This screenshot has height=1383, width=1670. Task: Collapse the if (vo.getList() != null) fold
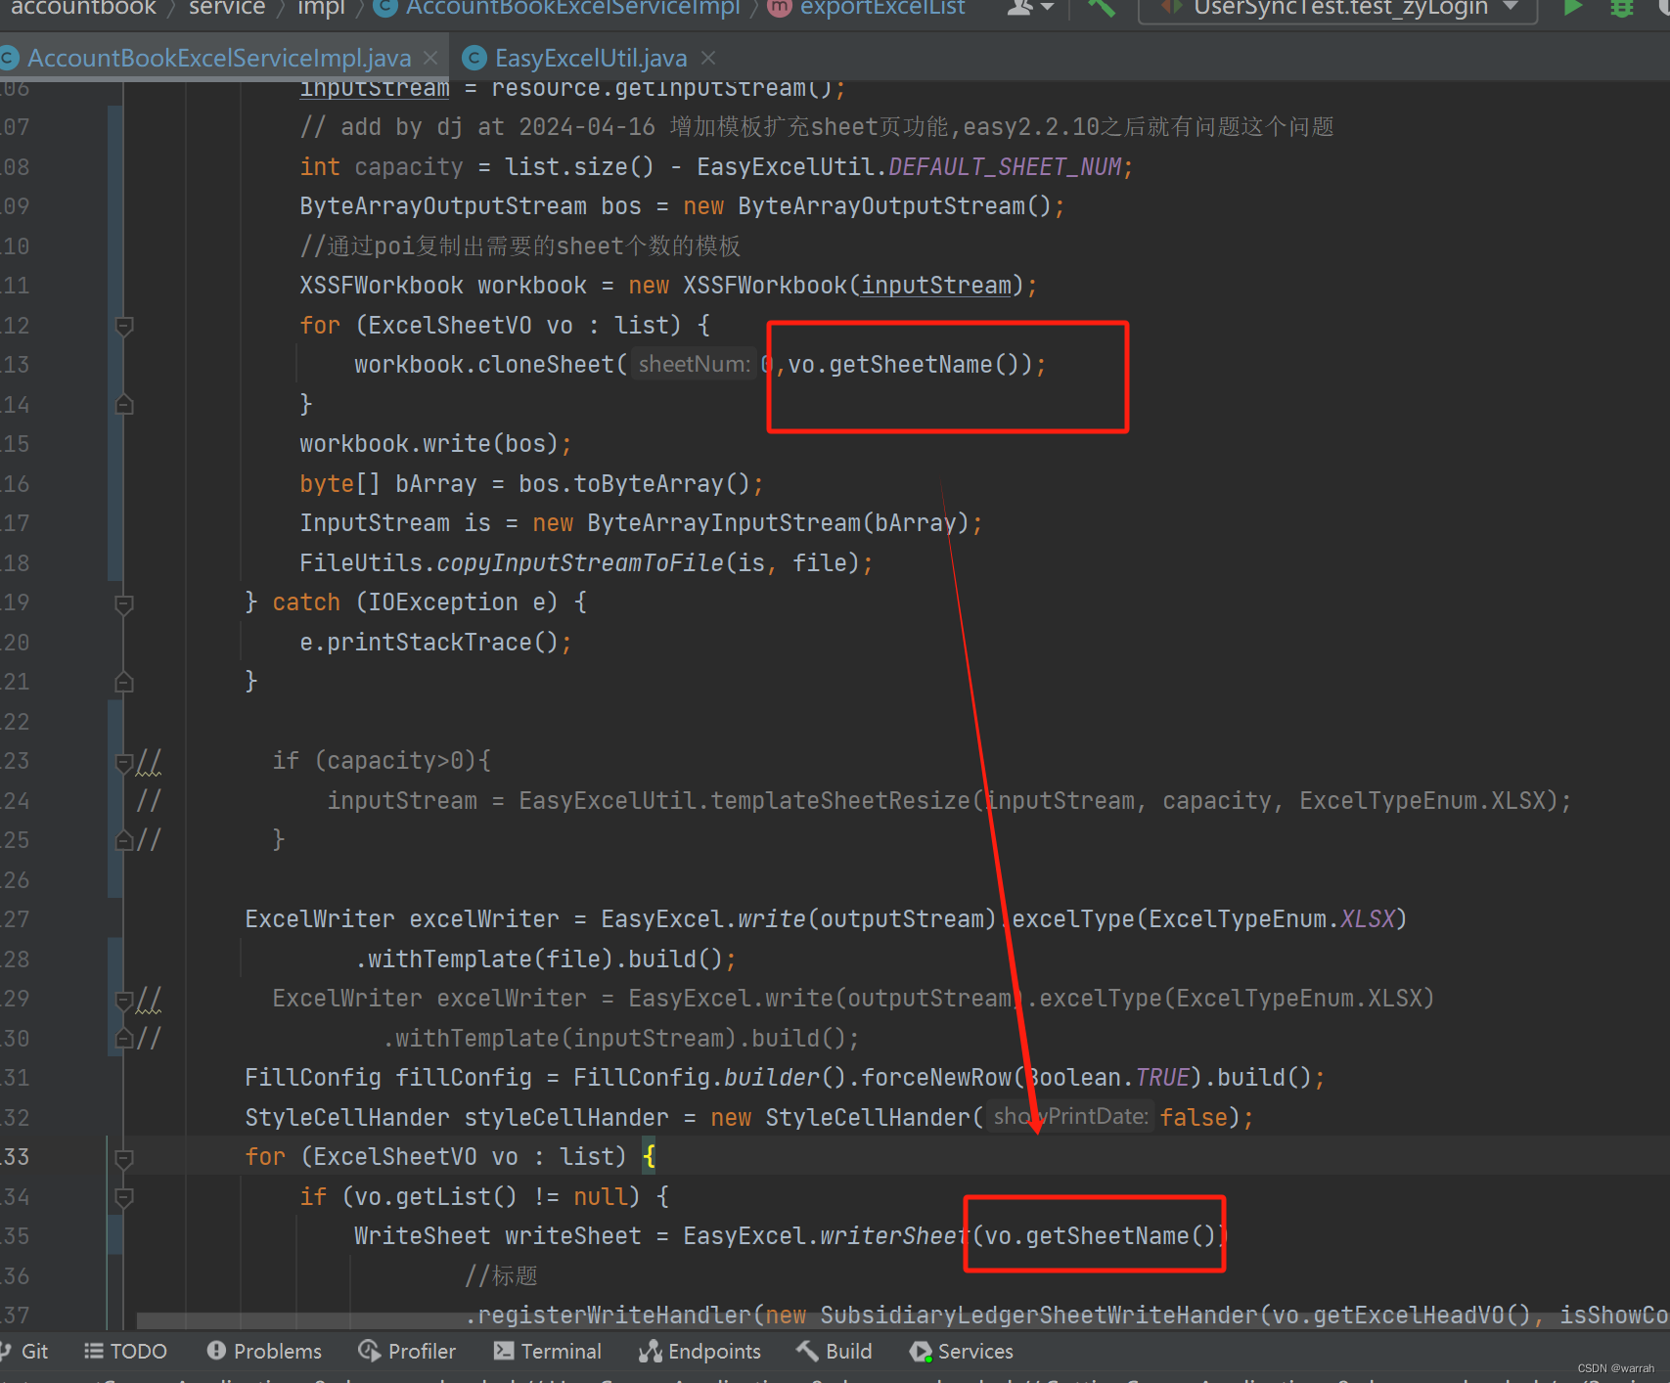pos(124,1197)
